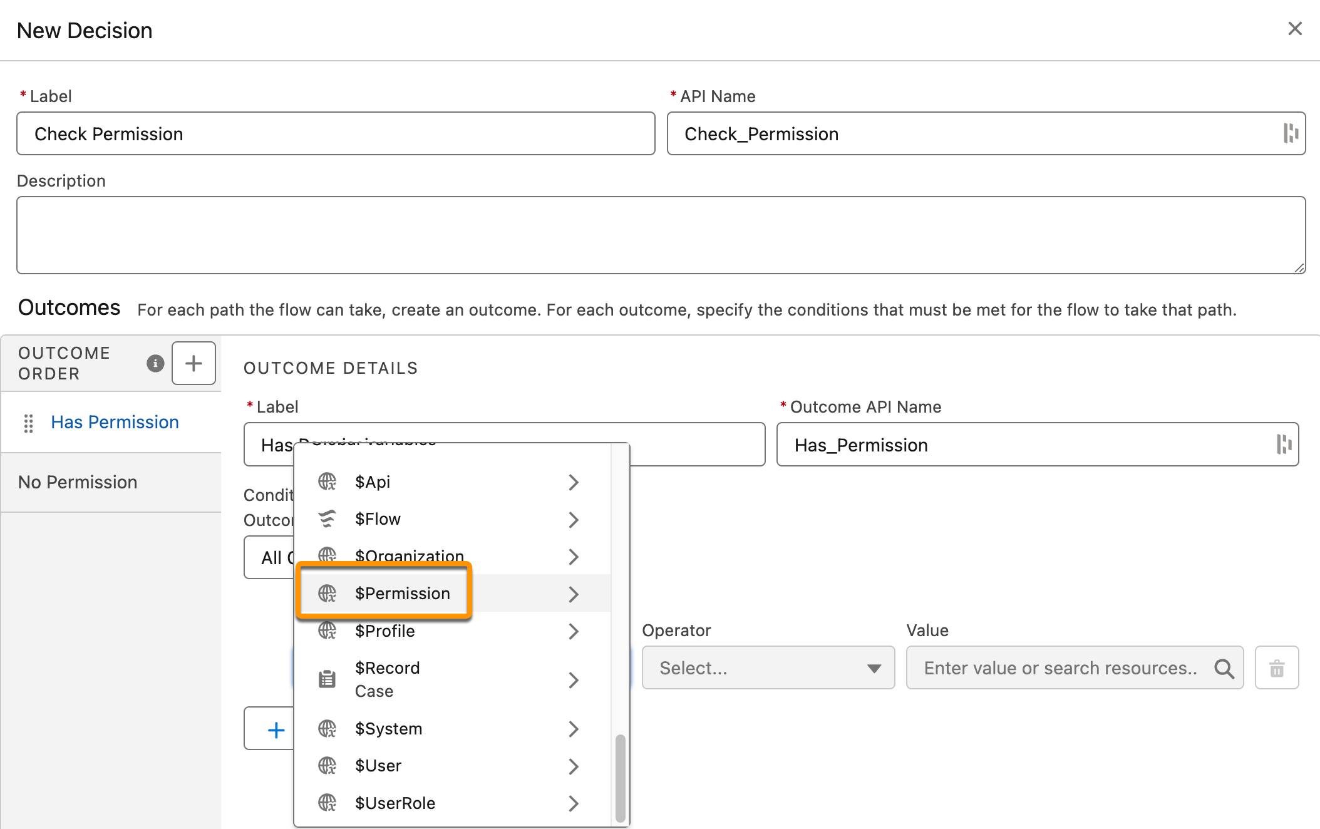Click the $User menu item icon
Screen dimensions: 1320x829
327,764
